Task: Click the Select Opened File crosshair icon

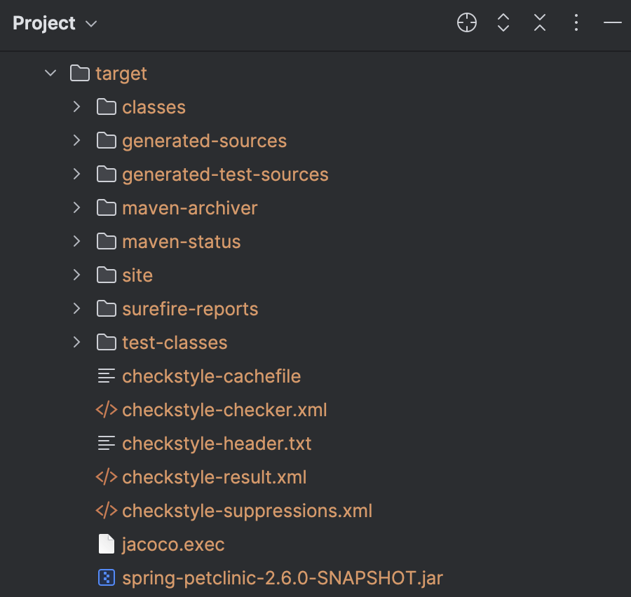Action: (x=467, y=23)
